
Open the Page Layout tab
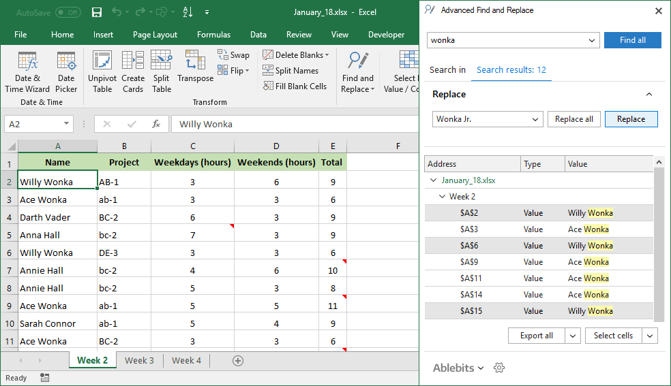[155, 35]
